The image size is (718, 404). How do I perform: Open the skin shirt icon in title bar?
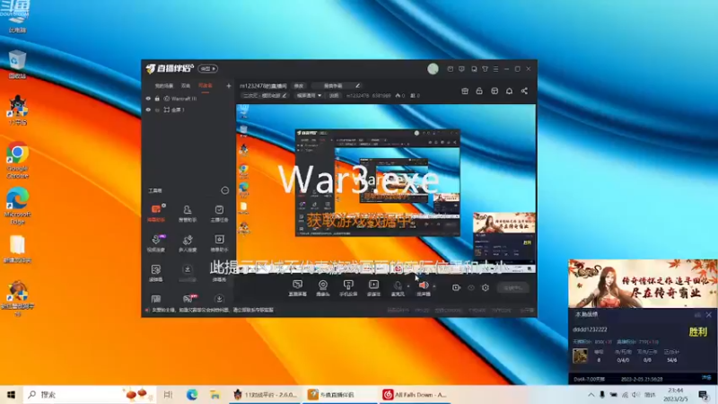485,69
